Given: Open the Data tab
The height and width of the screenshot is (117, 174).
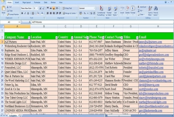Looking at the screenshot, I should tap(46, 2).
